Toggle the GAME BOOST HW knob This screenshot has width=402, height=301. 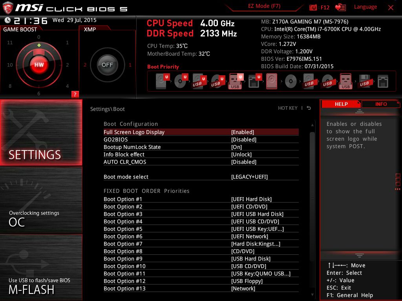point(39,65)
